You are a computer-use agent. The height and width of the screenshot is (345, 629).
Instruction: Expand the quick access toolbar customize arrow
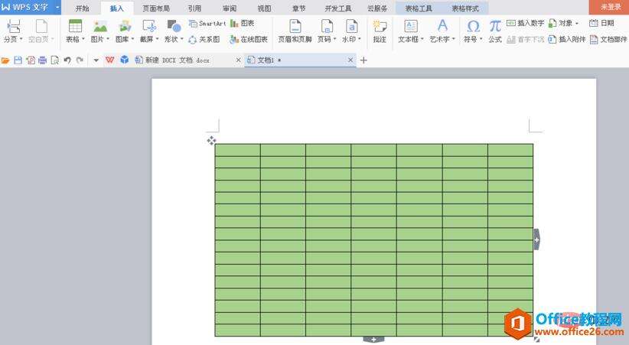coord(96,60)
